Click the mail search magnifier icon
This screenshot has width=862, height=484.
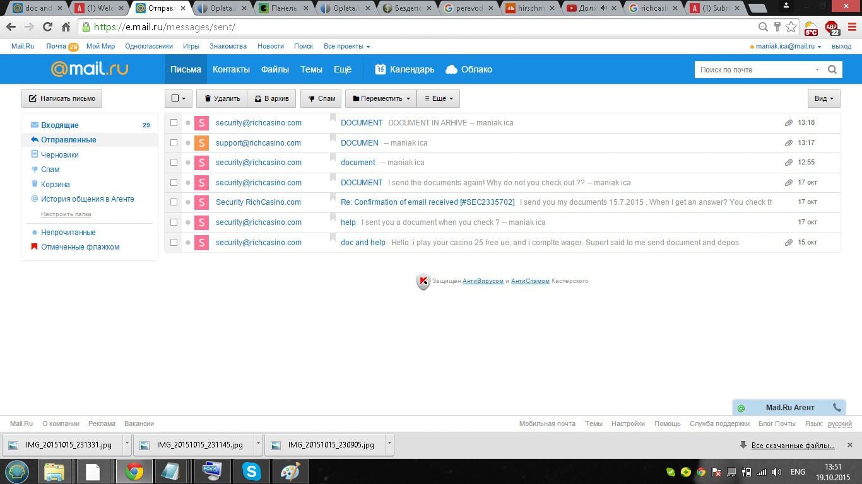832,70
